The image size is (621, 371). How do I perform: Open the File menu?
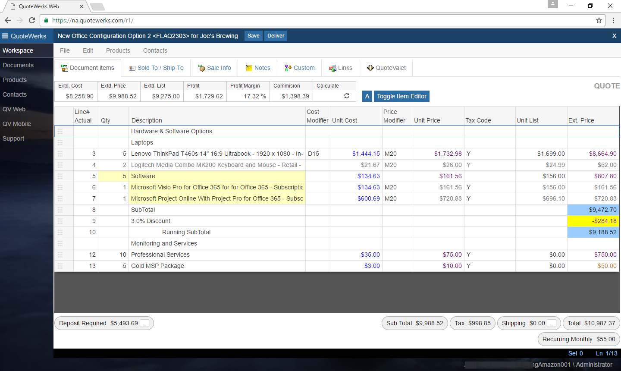coord(65,50)
